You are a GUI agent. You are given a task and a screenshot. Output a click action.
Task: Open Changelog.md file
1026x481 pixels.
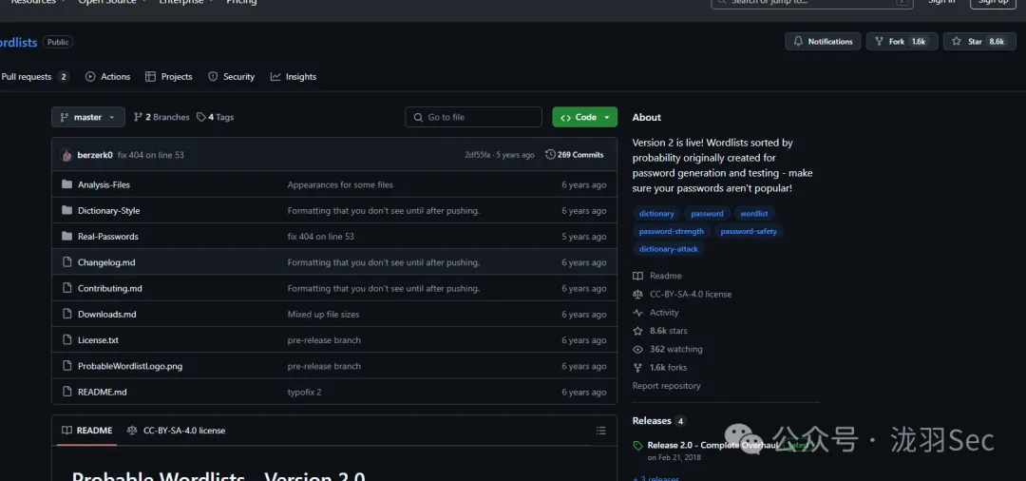[106, 262]
